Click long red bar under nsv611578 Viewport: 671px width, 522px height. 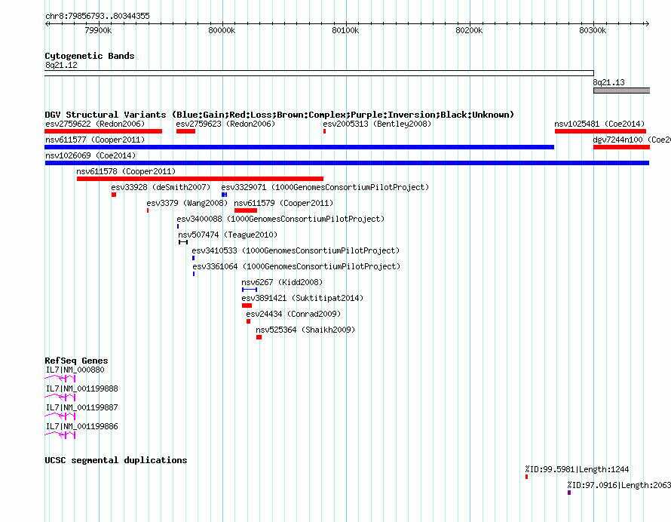click(200, 179)
